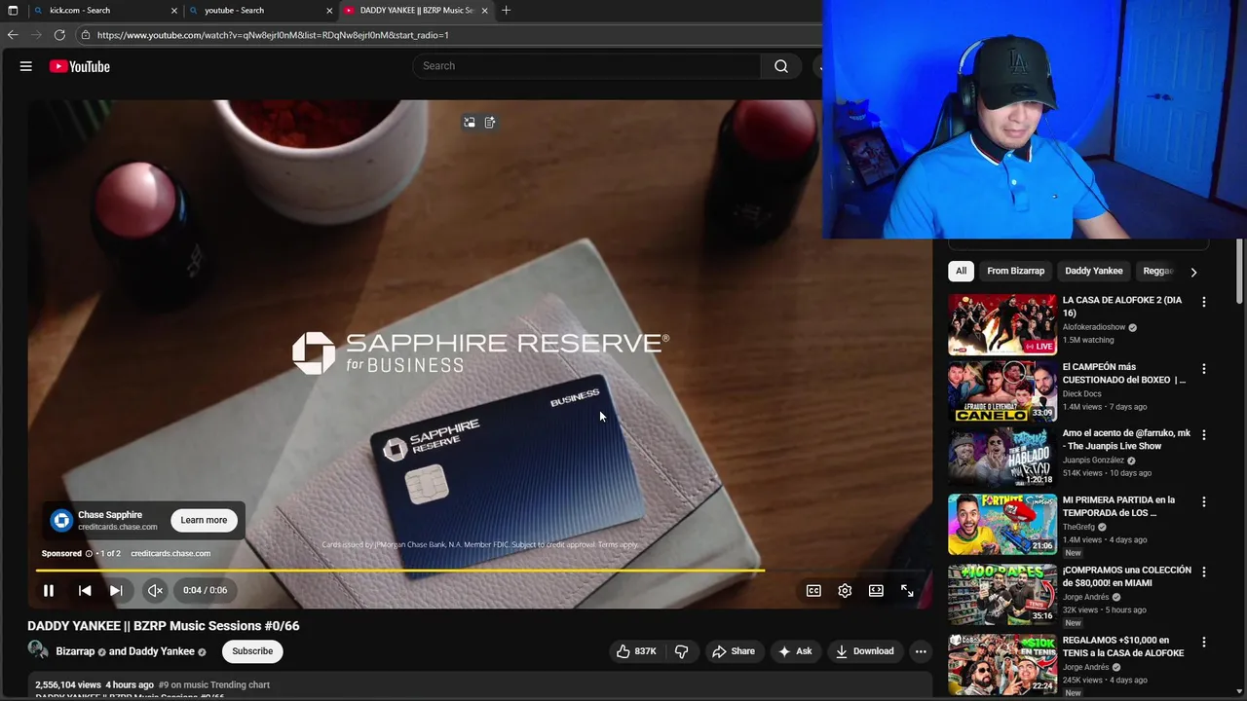The width and height of the screenshot is (1247, 701).
Task: Open options for MI PRIMERA PARTIDA video
Action: coord(1203,501)
